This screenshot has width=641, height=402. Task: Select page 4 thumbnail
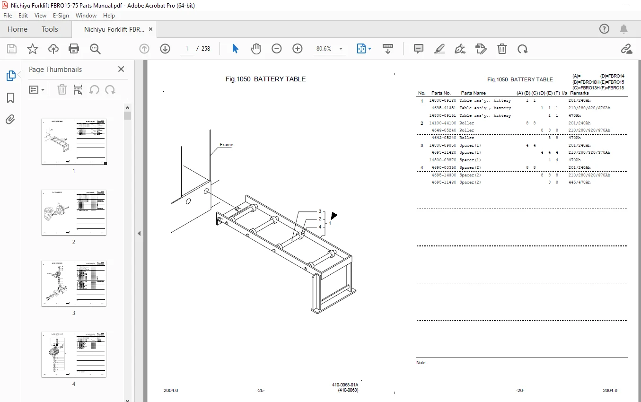click(x=74, y=354)
